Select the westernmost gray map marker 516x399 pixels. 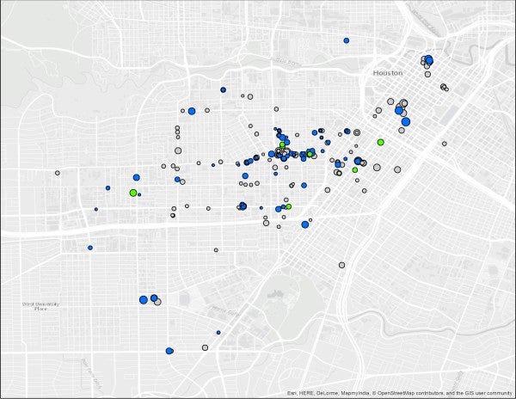[58, 173]
